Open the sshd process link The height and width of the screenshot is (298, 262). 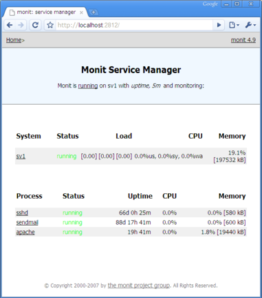[22, 212]
